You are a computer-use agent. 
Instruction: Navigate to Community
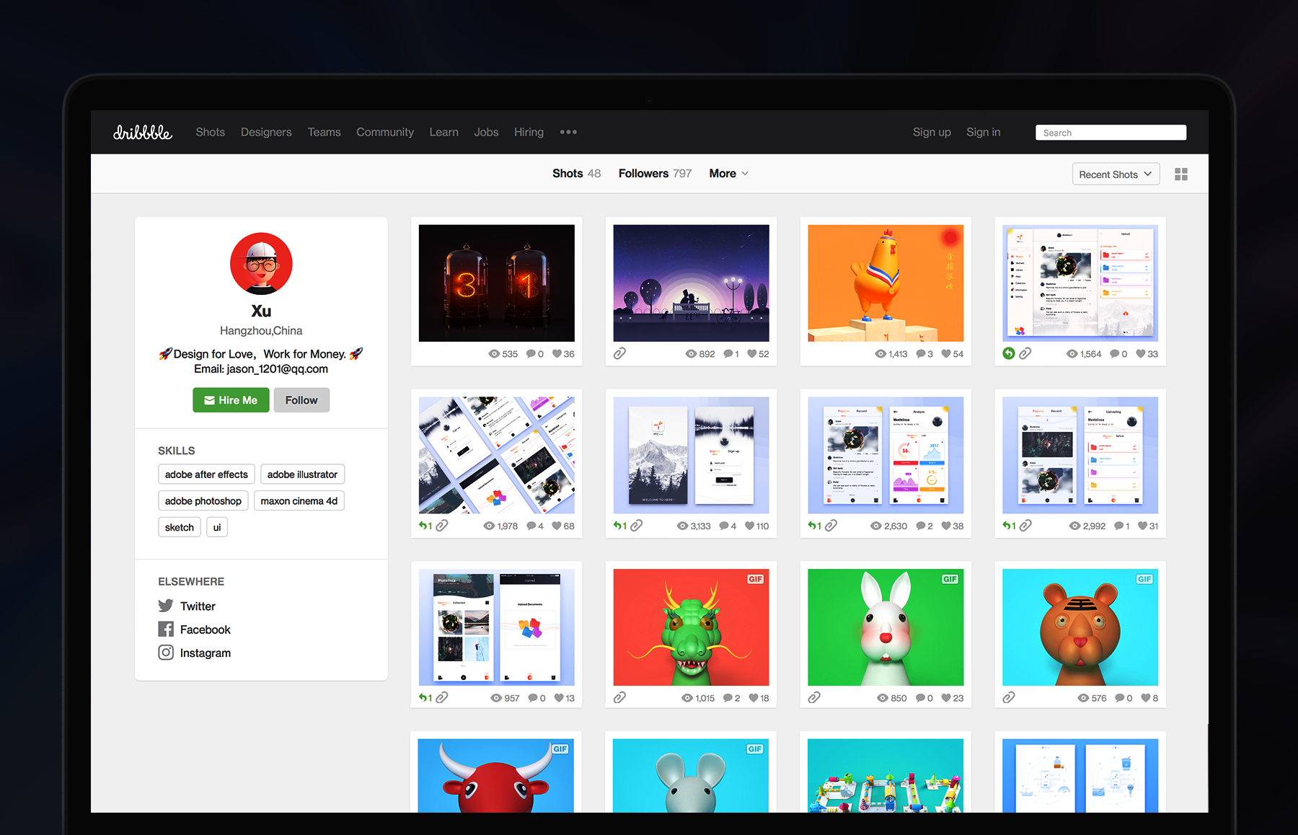385,132
